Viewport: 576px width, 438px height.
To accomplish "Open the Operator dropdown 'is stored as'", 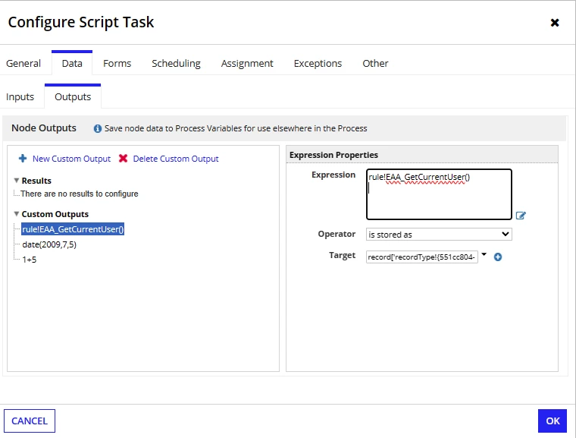I will click(x=439, y=235).
